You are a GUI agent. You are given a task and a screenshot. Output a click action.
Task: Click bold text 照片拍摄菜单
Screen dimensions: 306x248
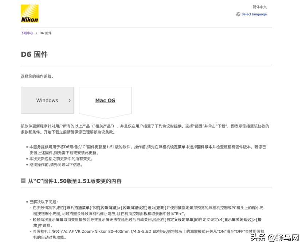coord(78,208)
